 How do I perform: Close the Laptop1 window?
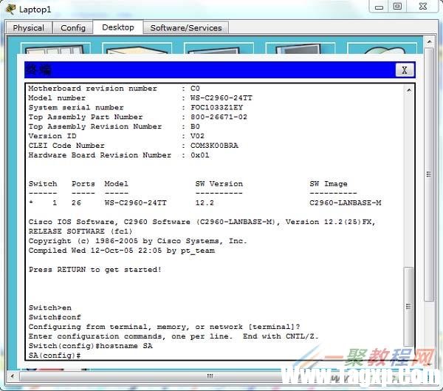[x=423, y=6]
